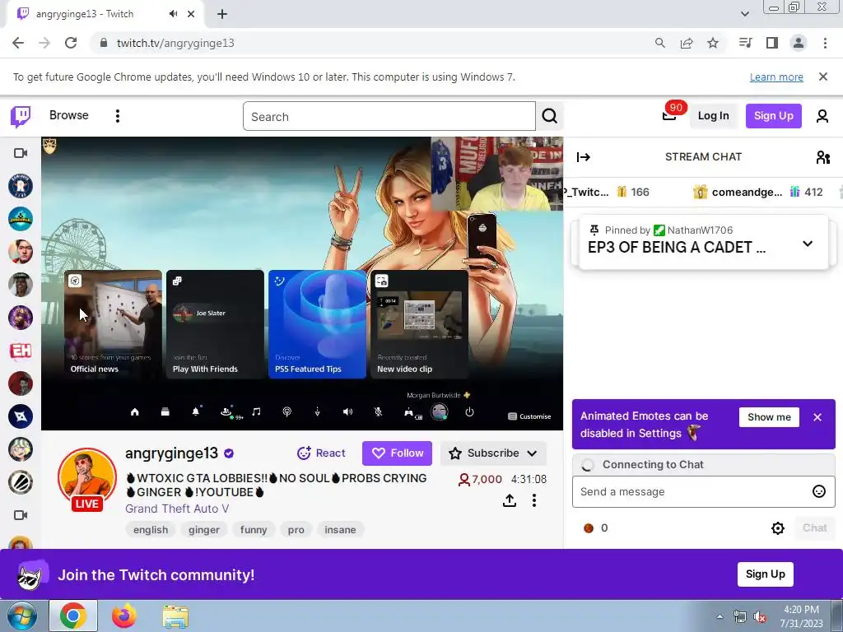Viewport: 843px width, 632px height.
Task: Click the lower camera icon in left sidebar
Action: point(21,515)
